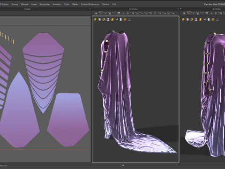The height and width of the screenshot is (169, 225).
Task: Select the middle 3D Window panel tab
Action: point(134,9)
